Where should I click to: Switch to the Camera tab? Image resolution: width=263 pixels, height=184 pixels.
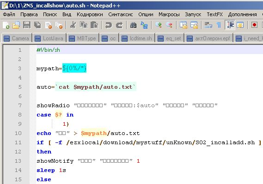click(x=17, y=38)
